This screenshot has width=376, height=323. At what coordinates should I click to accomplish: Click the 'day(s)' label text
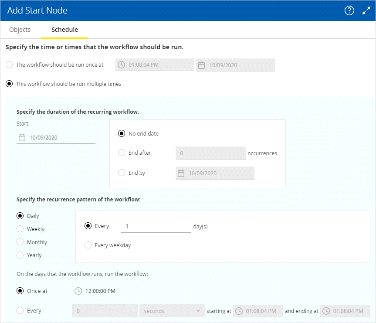pyautogui.click(x=200, y=226)
